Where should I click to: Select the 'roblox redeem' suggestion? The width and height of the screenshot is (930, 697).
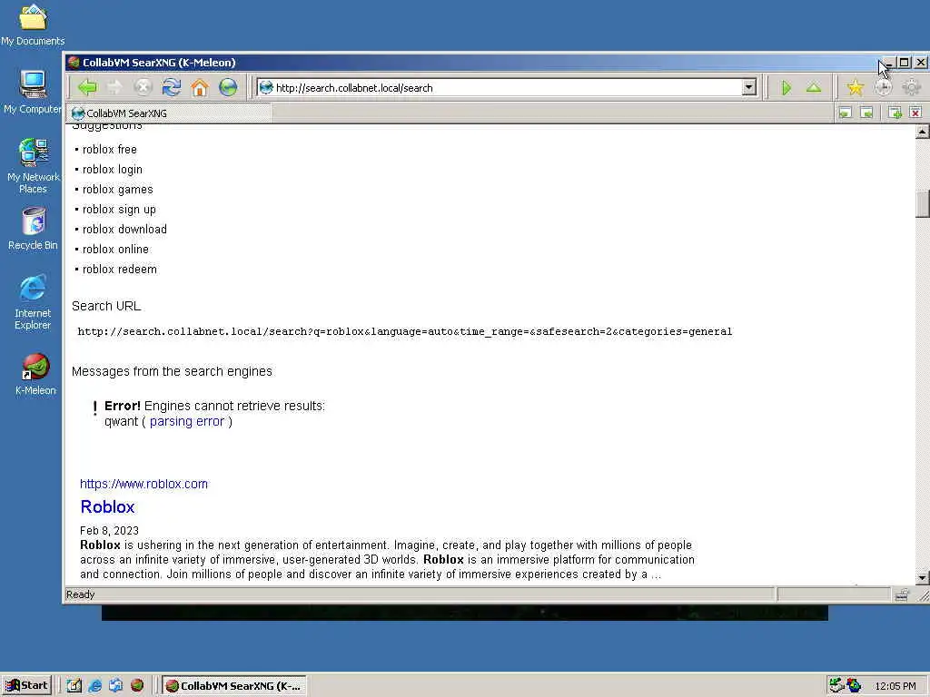(x=120, y=269)
